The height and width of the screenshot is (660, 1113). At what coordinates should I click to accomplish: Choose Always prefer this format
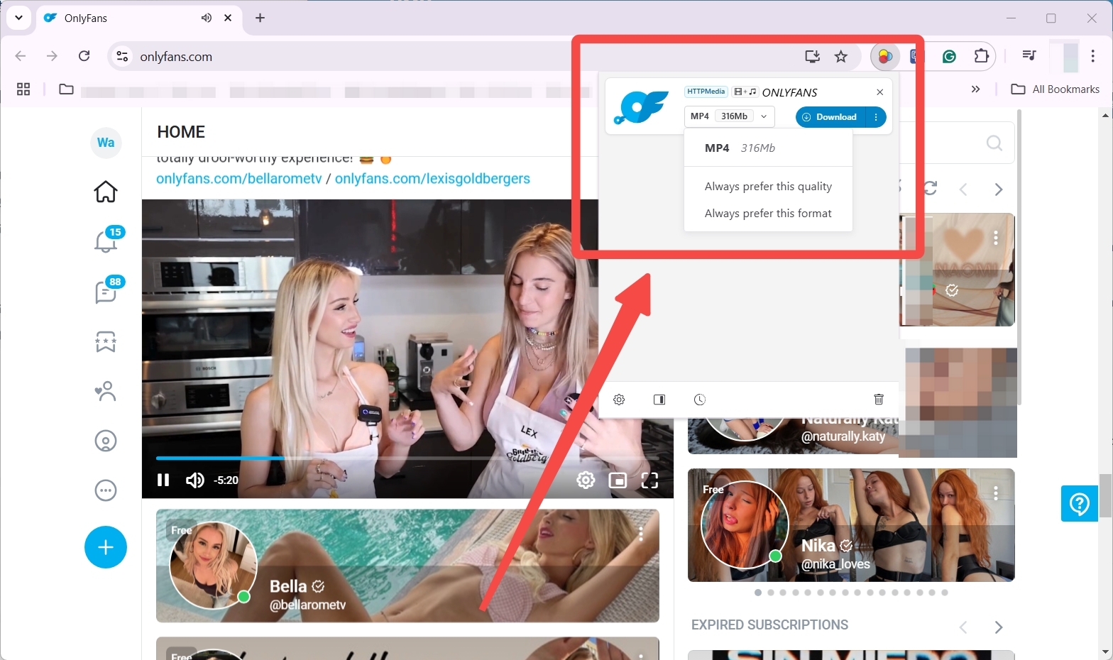(768, 213)
